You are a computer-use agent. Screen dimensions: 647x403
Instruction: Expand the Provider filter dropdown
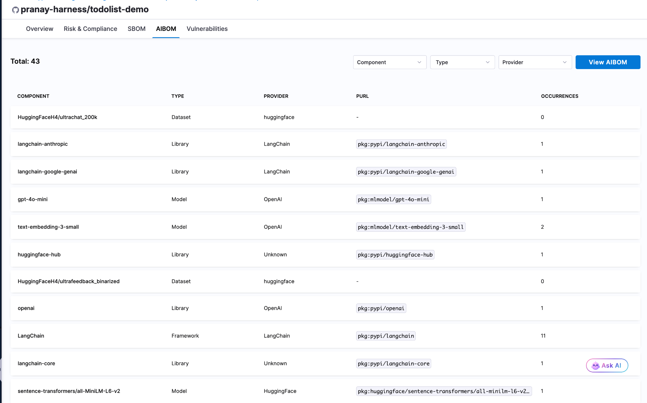point(535,62)
